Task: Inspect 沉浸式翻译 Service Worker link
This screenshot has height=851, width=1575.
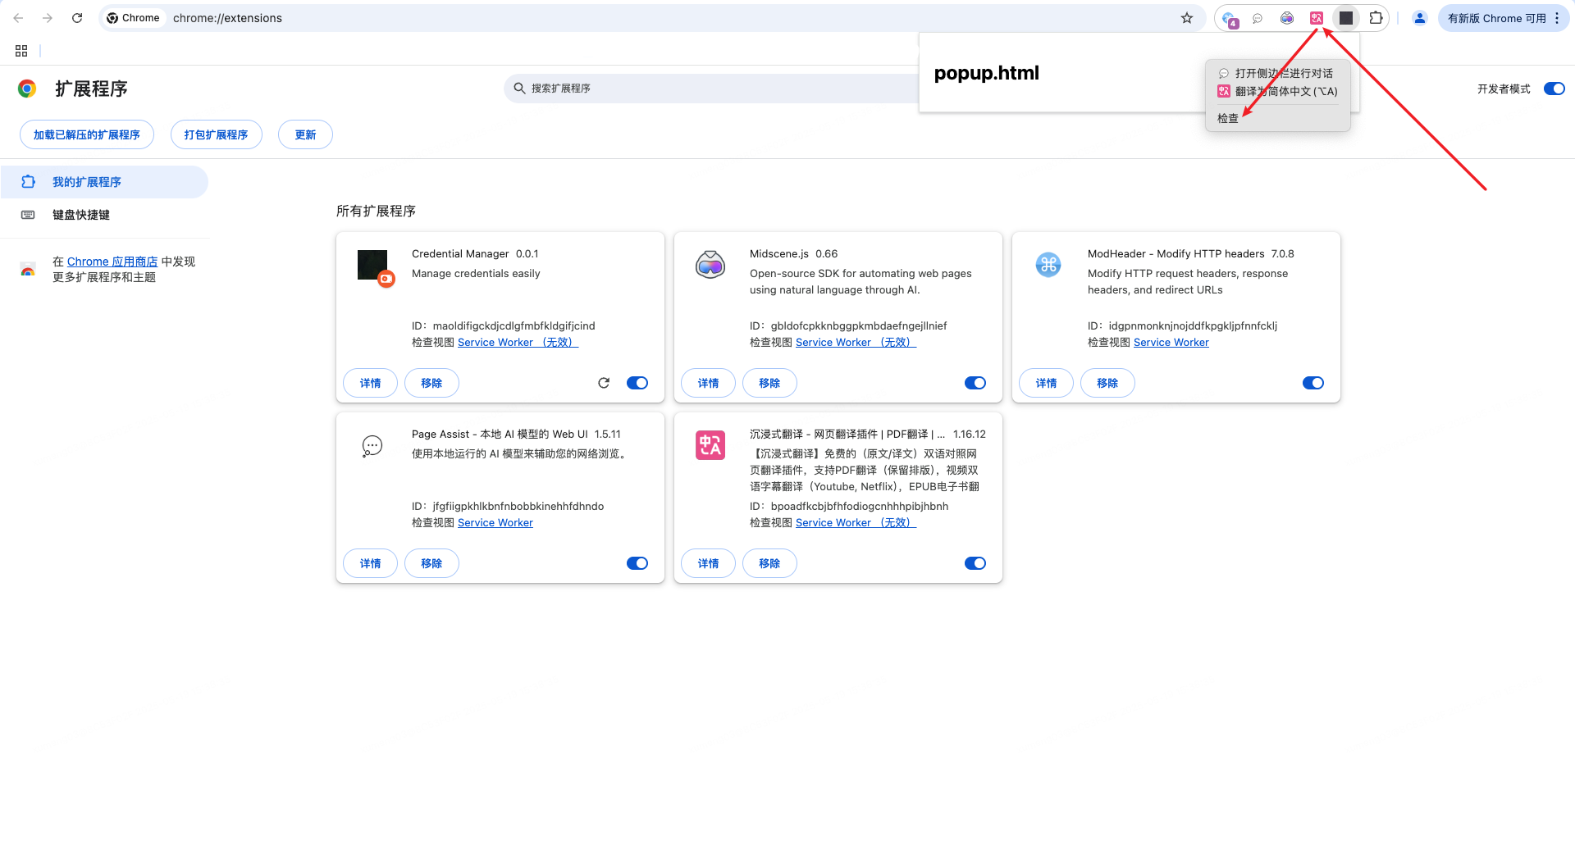Action: tap(856, 523)
